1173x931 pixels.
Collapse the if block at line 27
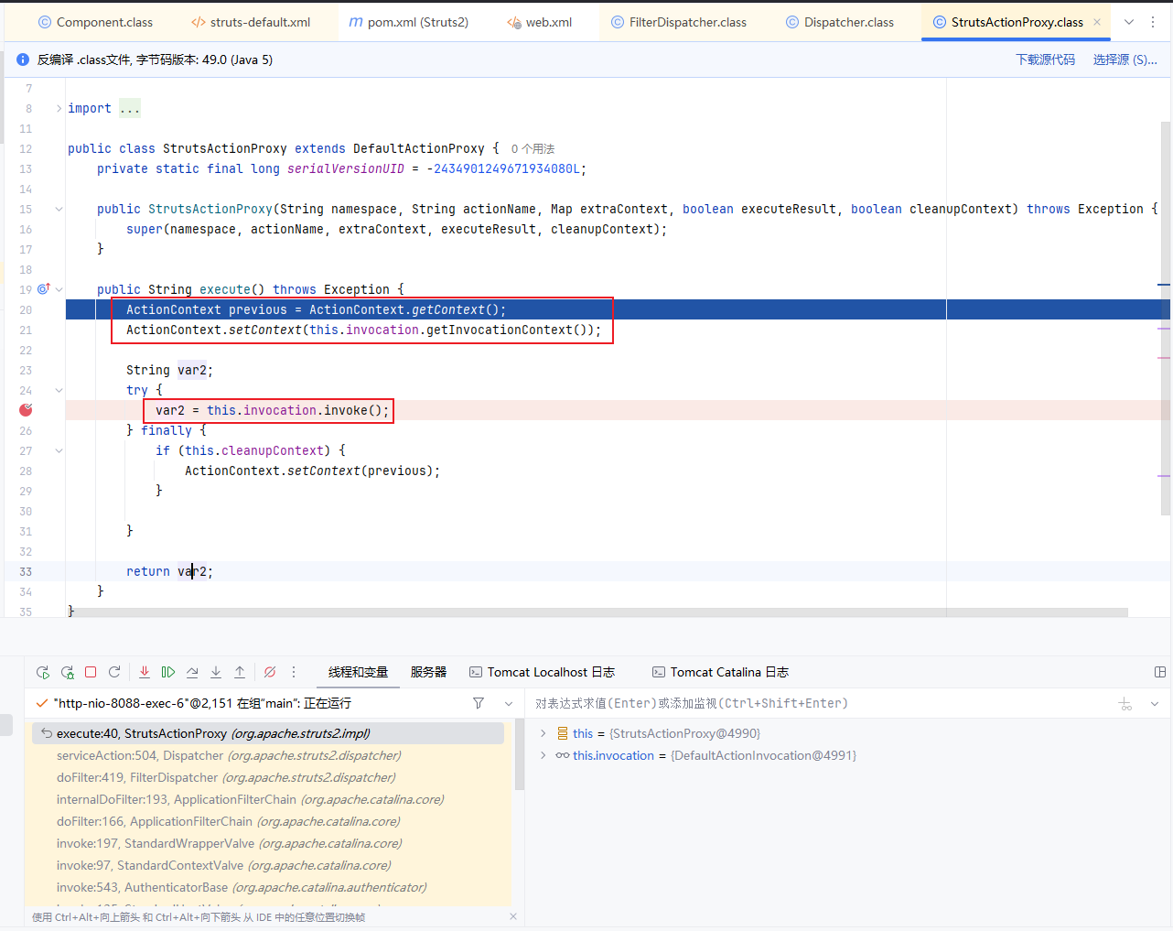coord(59,450)
